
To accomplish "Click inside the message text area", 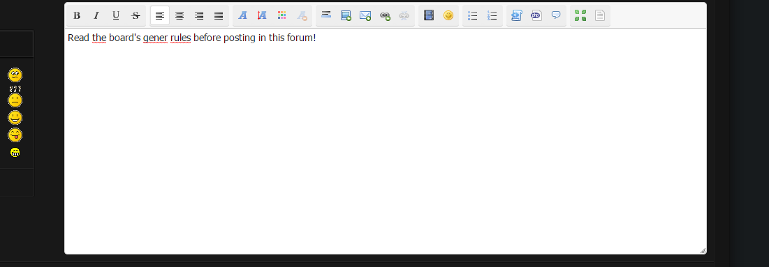I will (x=385, y=141).
